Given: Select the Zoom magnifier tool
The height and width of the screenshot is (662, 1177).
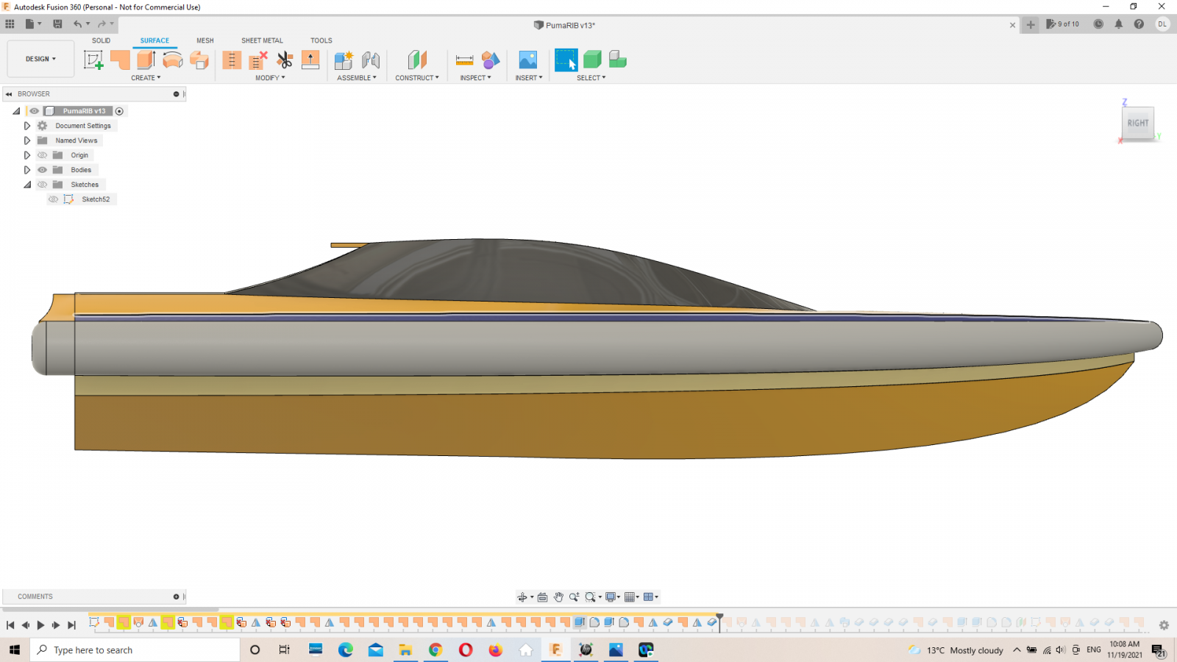Looking at the screenshot, I should point(575,597).
